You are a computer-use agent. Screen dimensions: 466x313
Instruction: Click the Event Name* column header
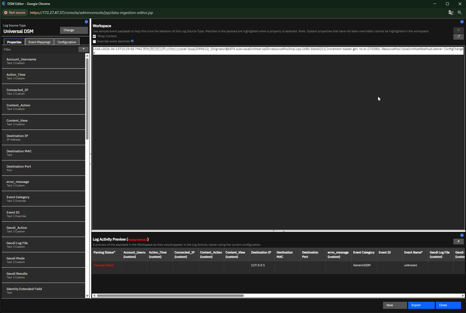415,255
